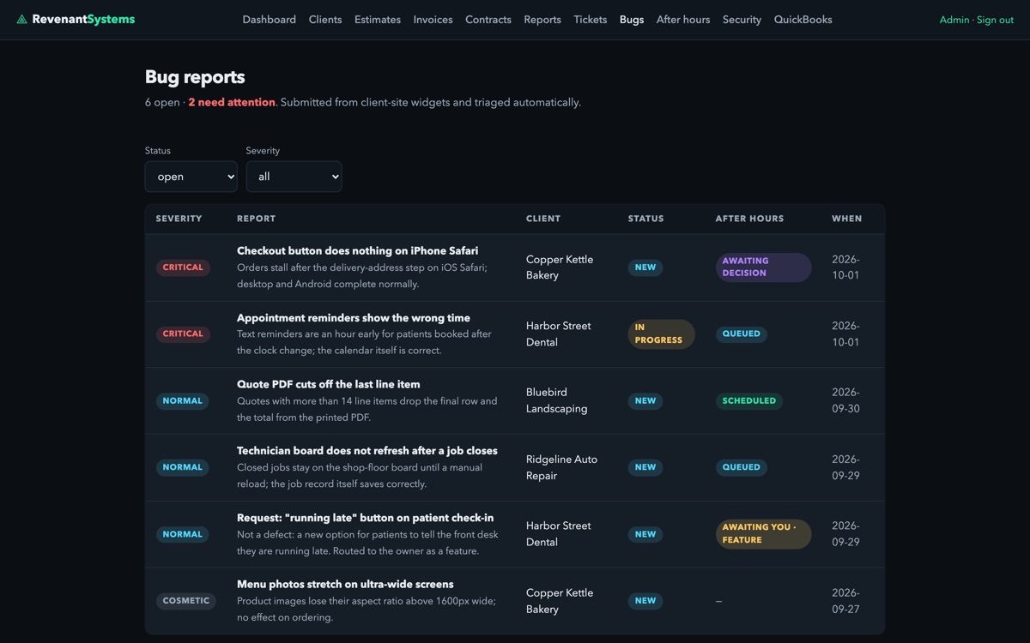Click the Admin · Sign out link
This screenshot has height=643, width=1030.
coord(977,20)
